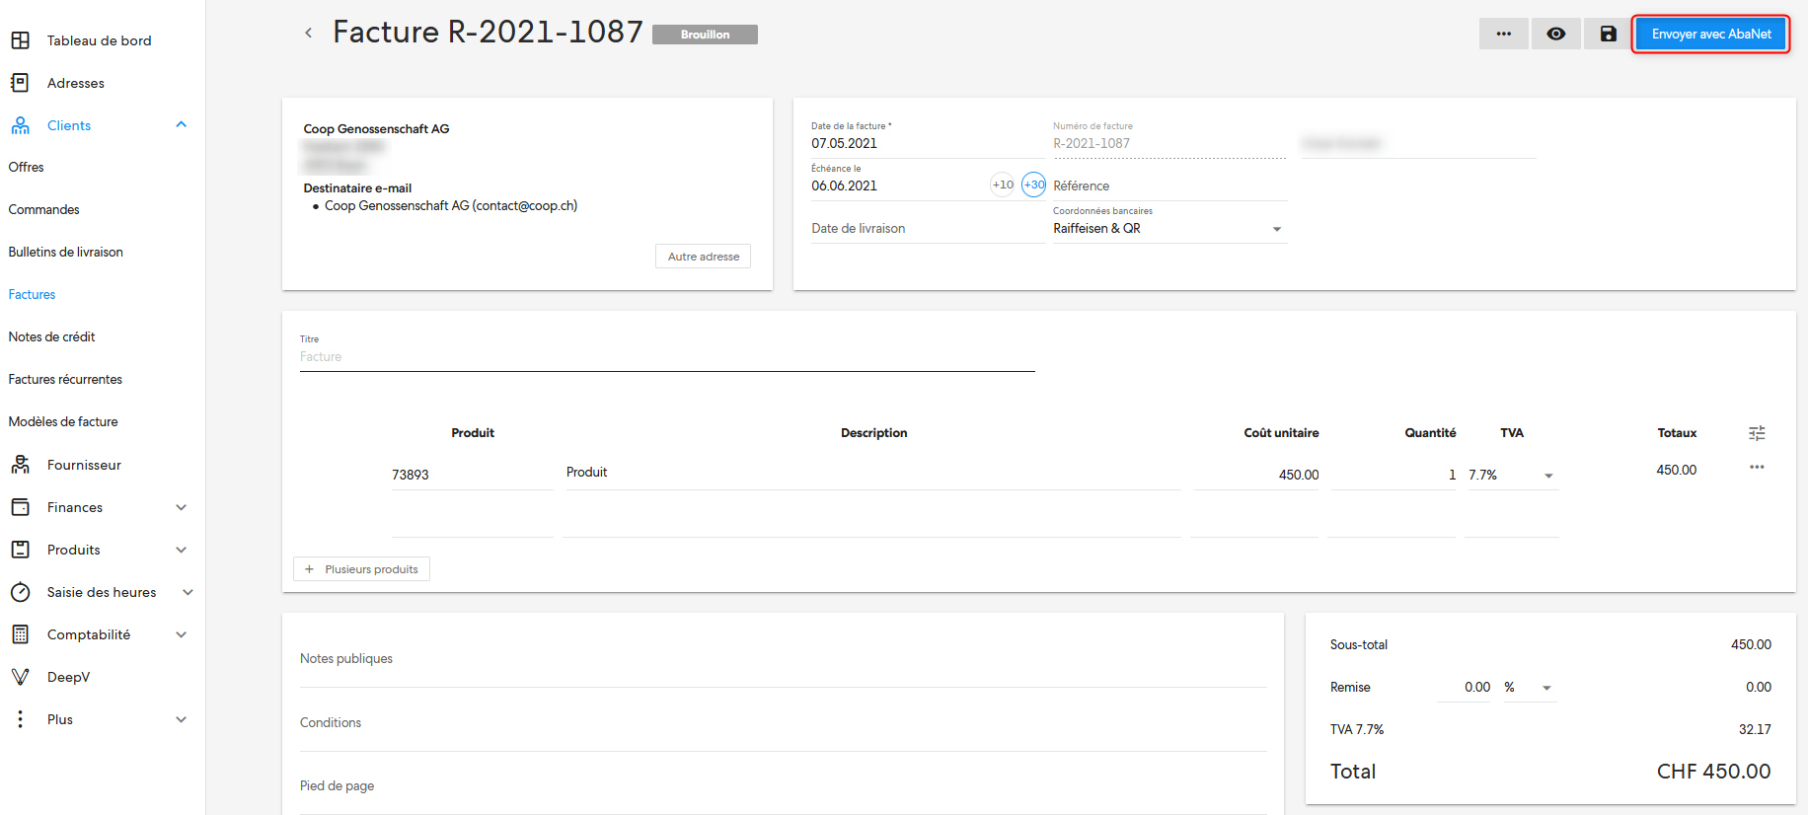
Task: Go back using the arrow beside Facture title
Action: tap(308, 33)
